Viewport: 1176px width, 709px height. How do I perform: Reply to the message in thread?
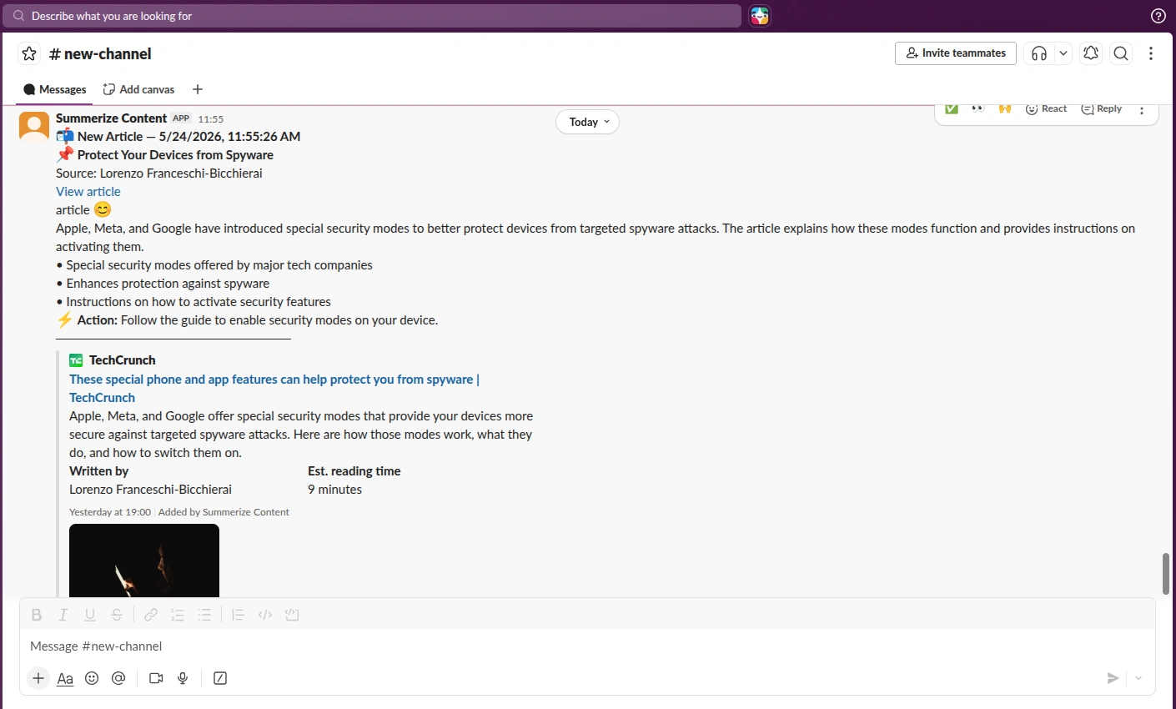click(1102, 109)
